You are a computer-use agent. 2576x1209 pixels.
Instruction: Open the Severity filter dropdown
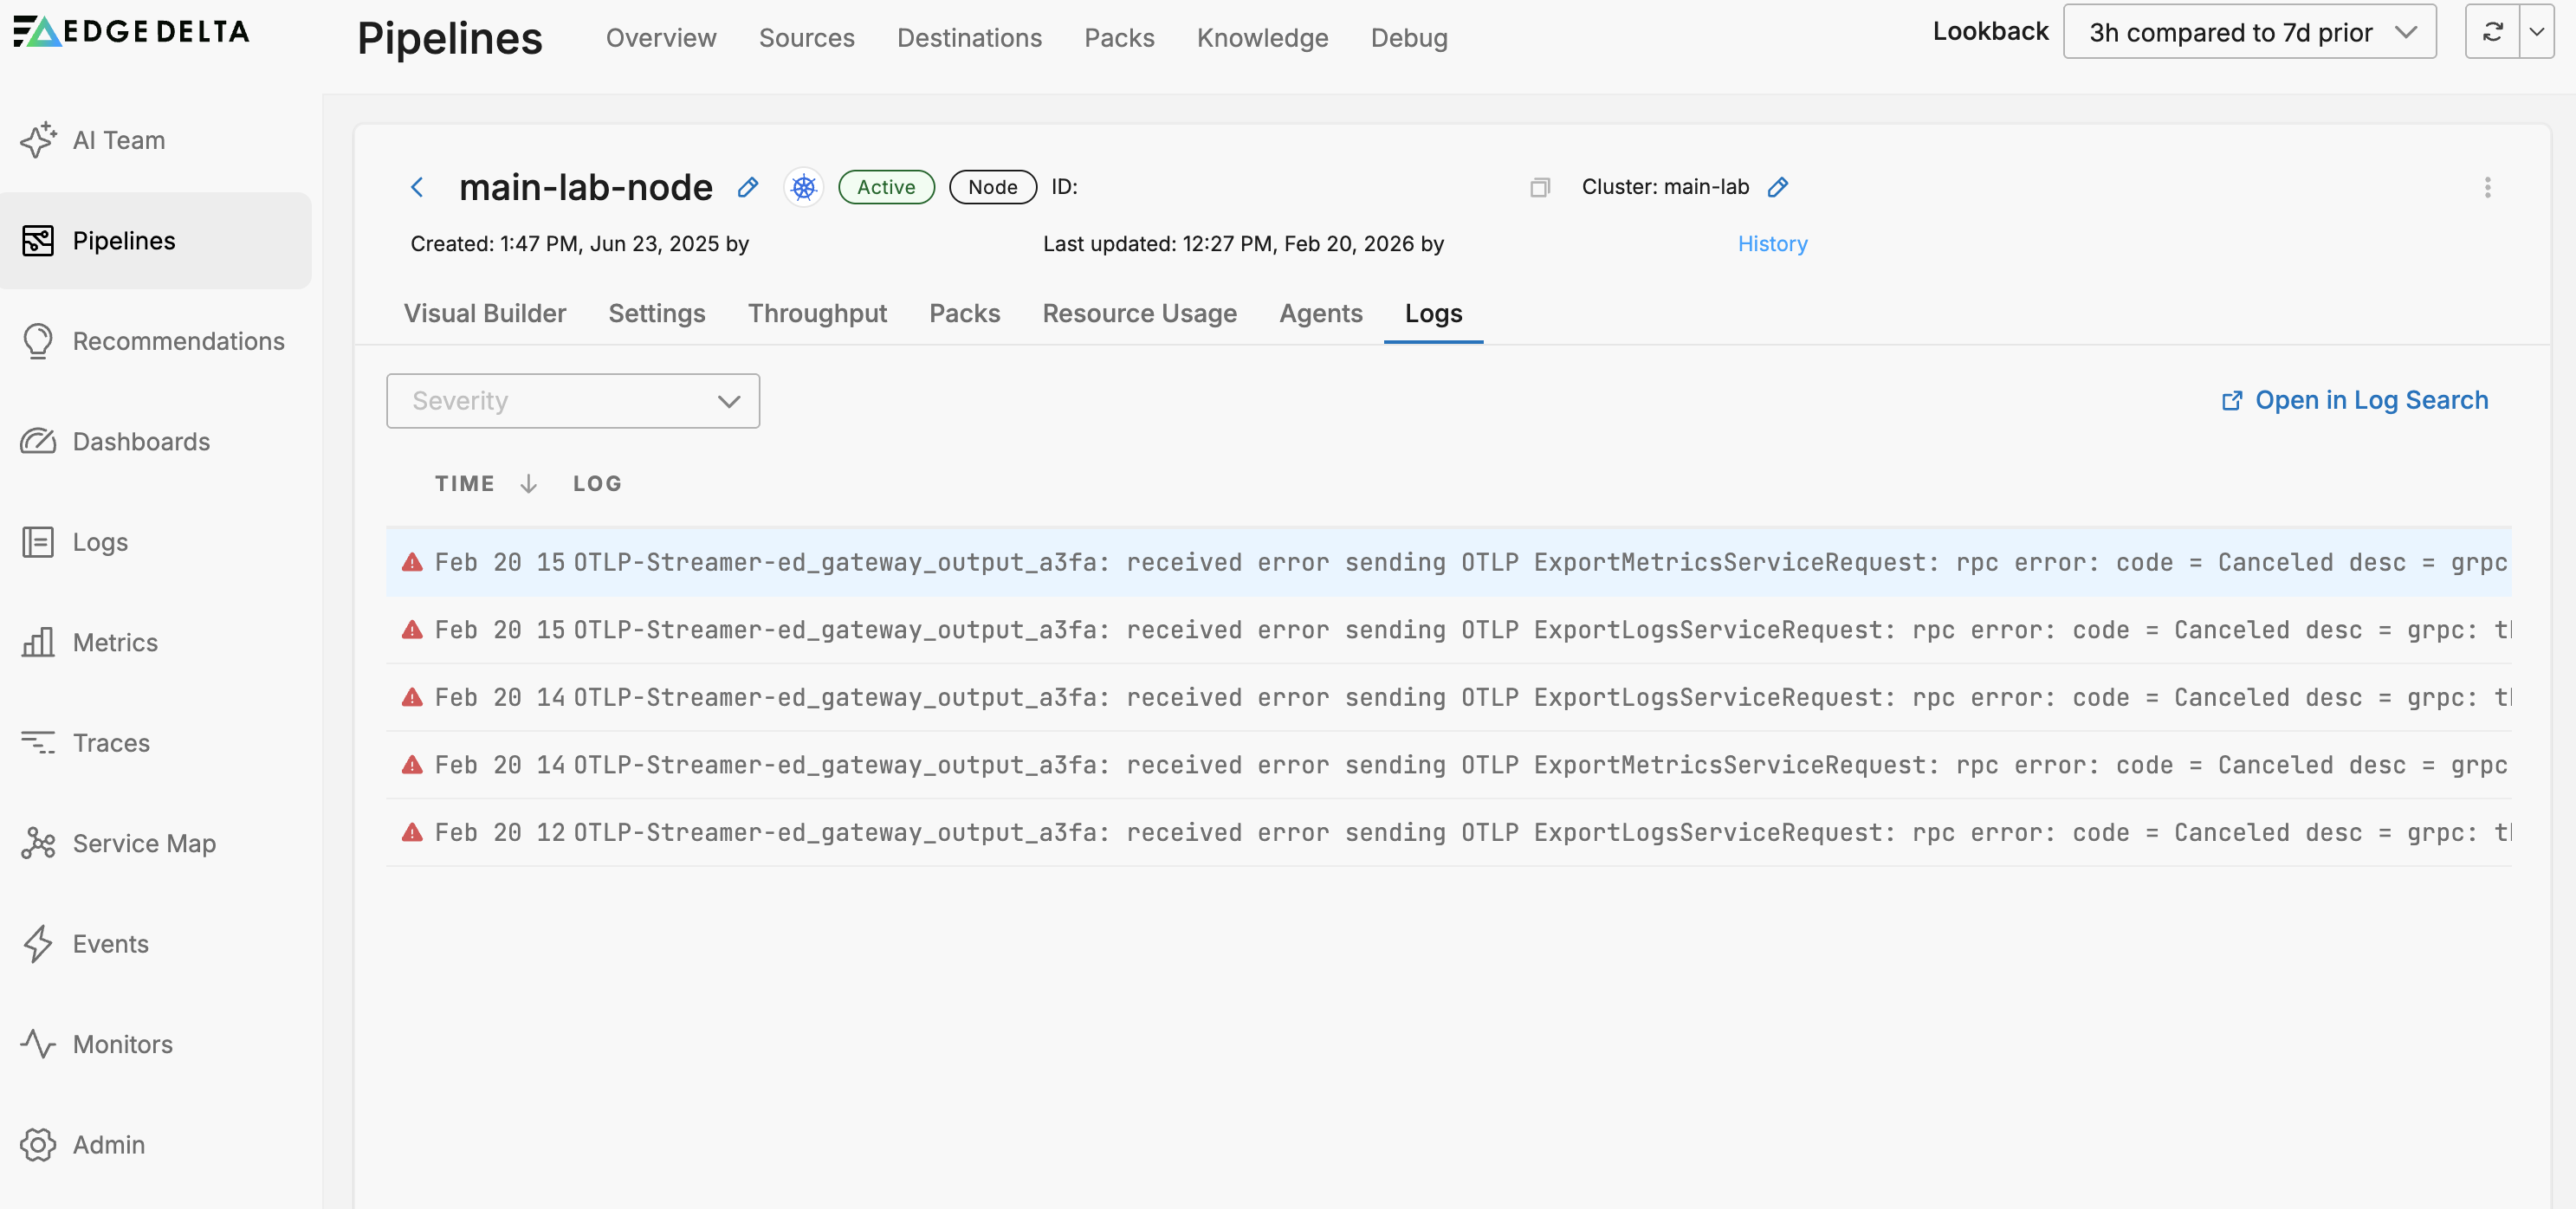(572, 401)
